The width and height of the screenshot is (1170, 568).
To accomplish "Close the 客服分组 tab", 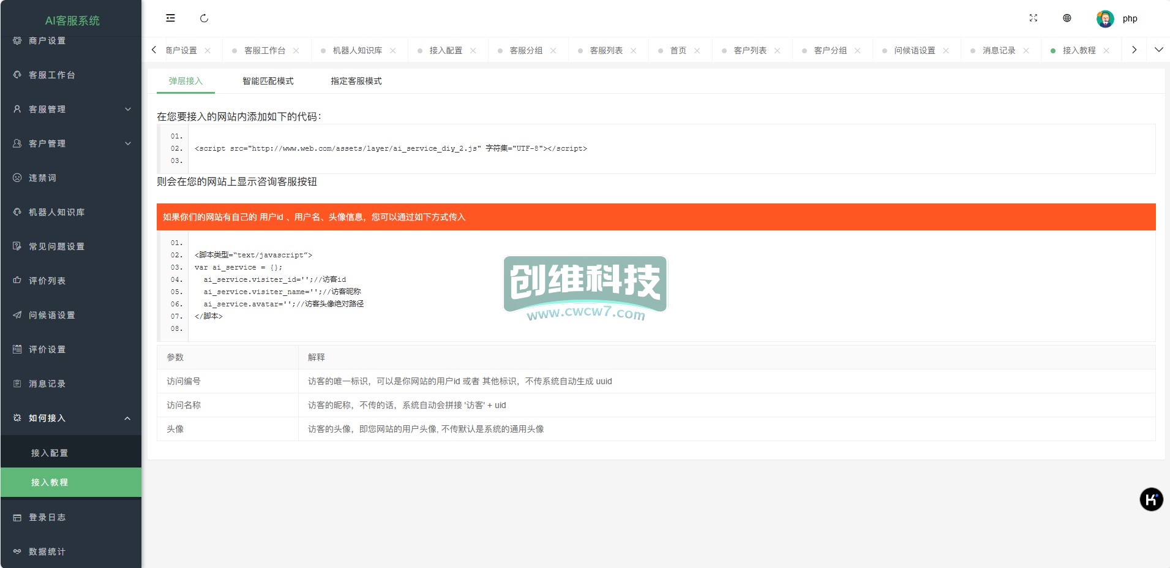I will pyautogui.click(x=553, y=50).
